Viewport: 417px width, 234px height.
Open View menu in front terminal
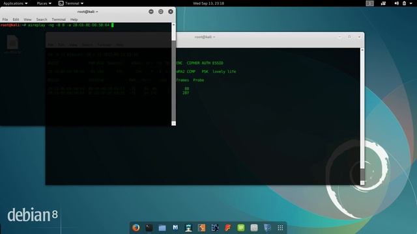click(x=27, y=19)
